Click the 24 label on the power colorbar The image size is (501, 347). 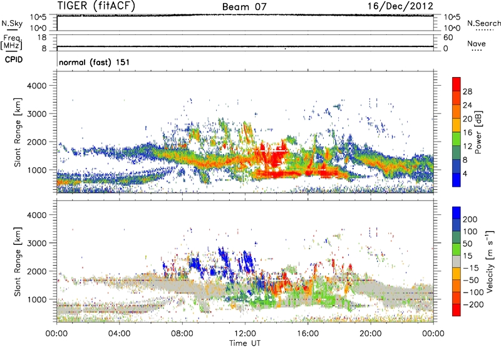pyautogui.click(x=467, y=105)
